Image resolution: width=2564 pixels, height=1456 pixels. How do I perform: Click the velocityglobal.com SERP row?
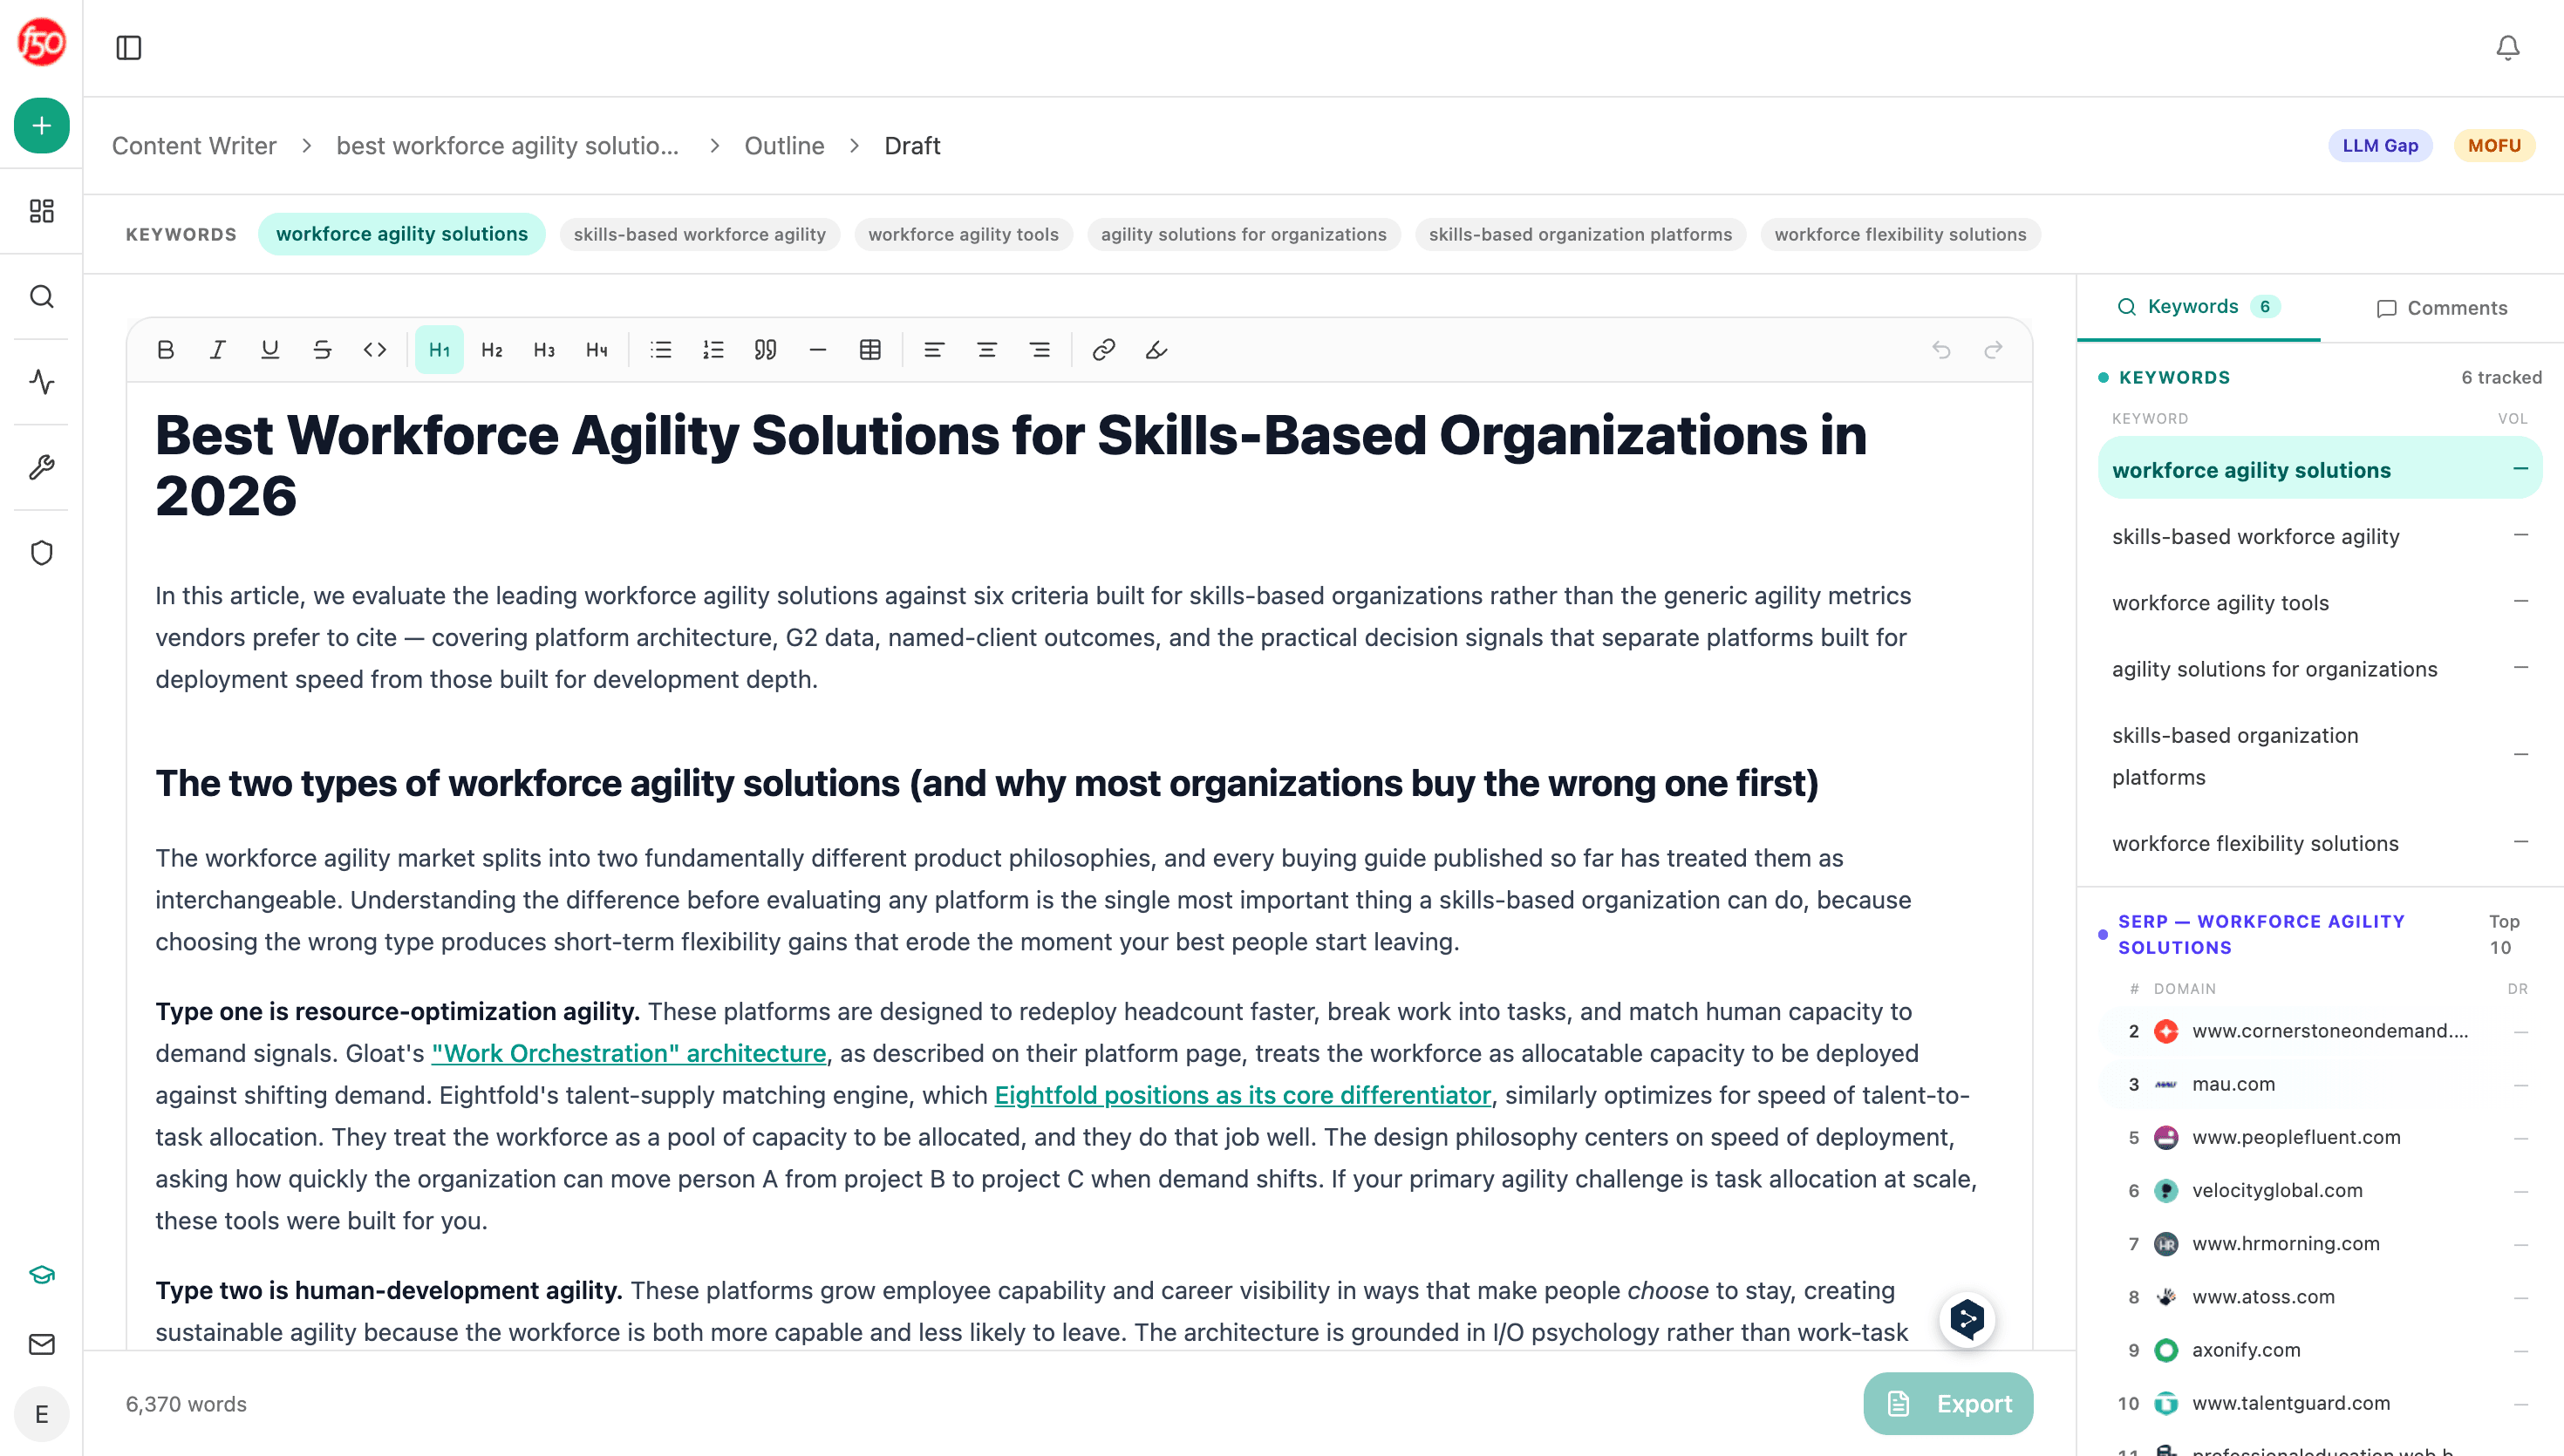tap(2320, 1190)
